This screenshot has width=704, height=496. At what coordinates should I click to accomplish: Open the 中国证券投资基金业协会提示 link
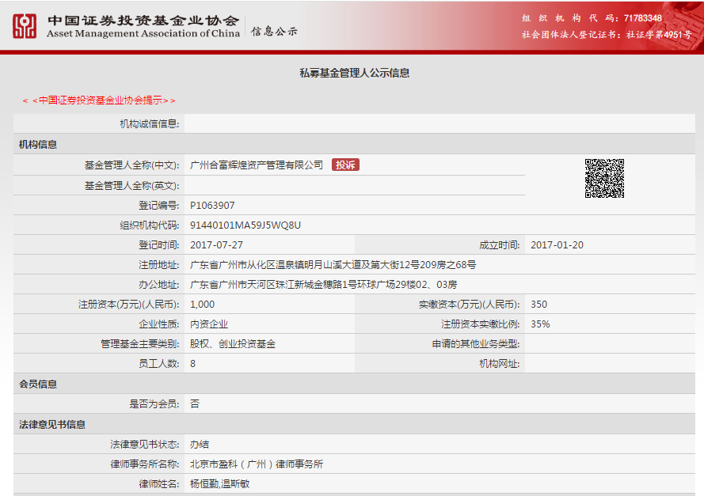tap(99, 100)
